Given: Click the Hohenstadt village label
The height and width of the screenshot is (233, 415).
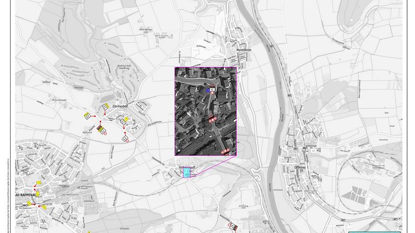Looking at the screenshot, I should pyautogui.click(x=184, y=166).
